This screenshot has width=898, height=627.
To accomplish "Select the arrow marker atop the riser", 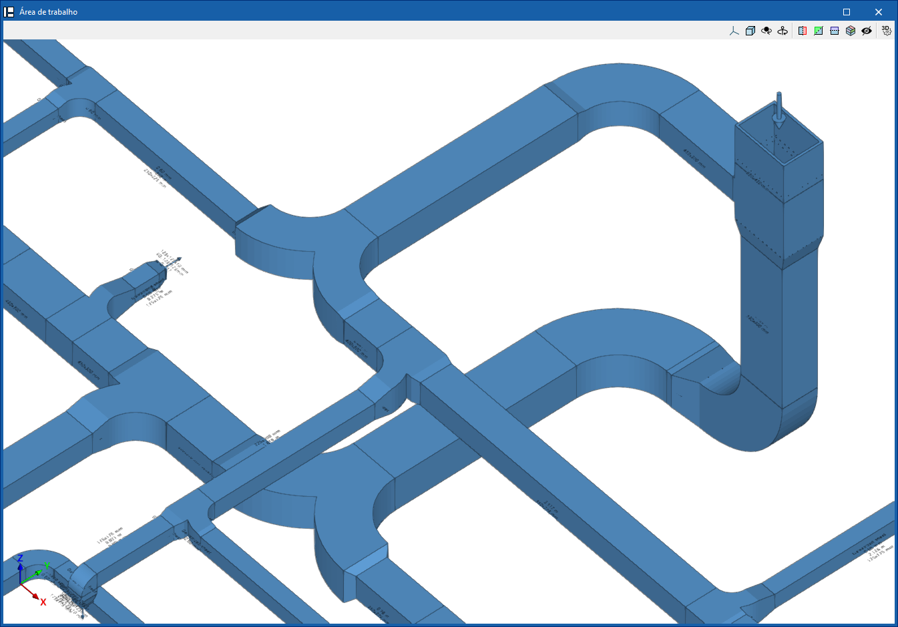I will tap(778, 110).
